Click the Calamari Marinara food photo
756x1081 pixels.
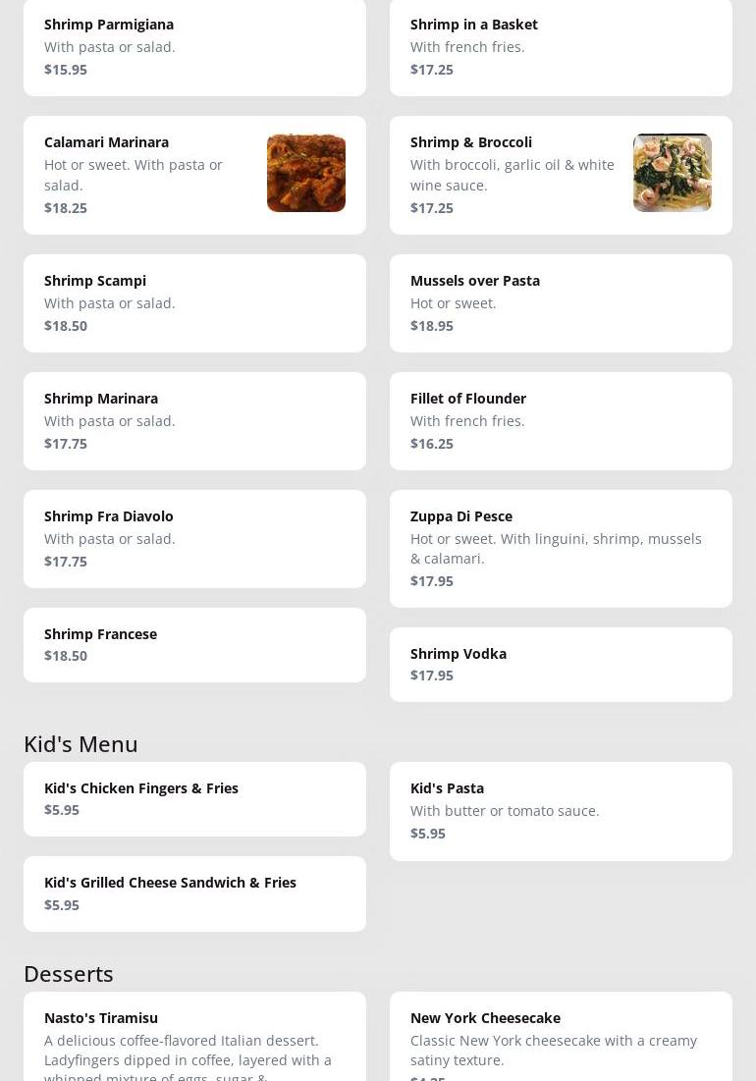tap(306, 173)
